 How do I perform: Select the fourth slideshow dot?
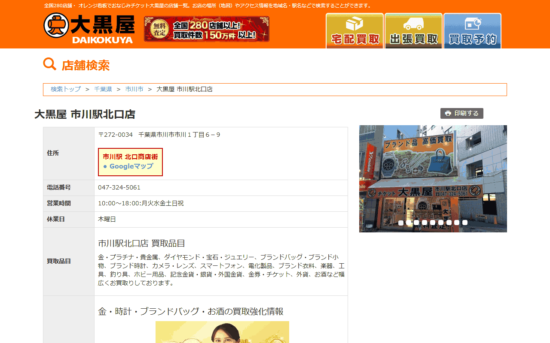[425, 223]
